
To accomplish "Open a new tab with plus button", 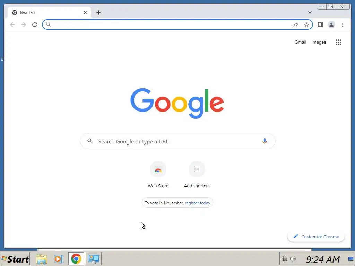I will coord(98,12).
